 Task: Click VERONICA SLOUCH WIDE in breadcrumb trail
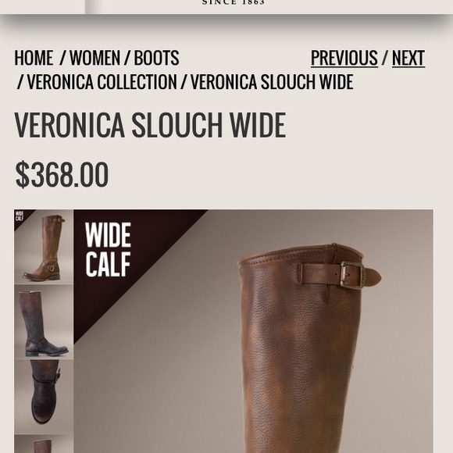pos(272,82)
